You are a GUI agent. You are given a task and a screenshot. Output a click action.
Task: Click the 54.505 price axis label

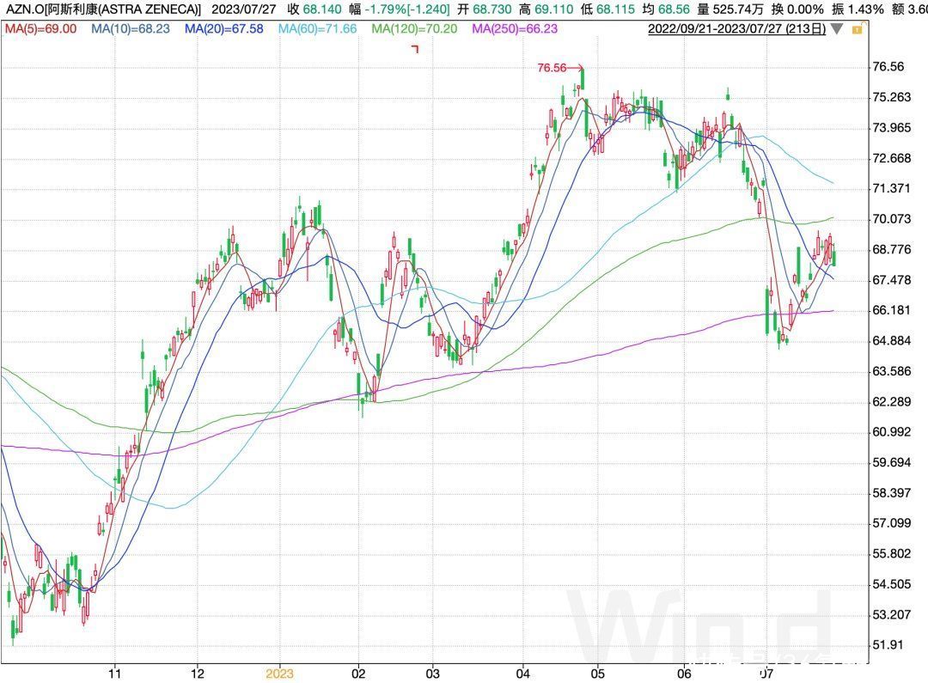click(892, 585)
